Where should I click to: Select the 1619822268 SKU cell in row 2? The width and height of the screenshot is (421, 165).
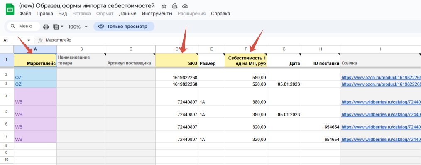[x=177, y=74]
